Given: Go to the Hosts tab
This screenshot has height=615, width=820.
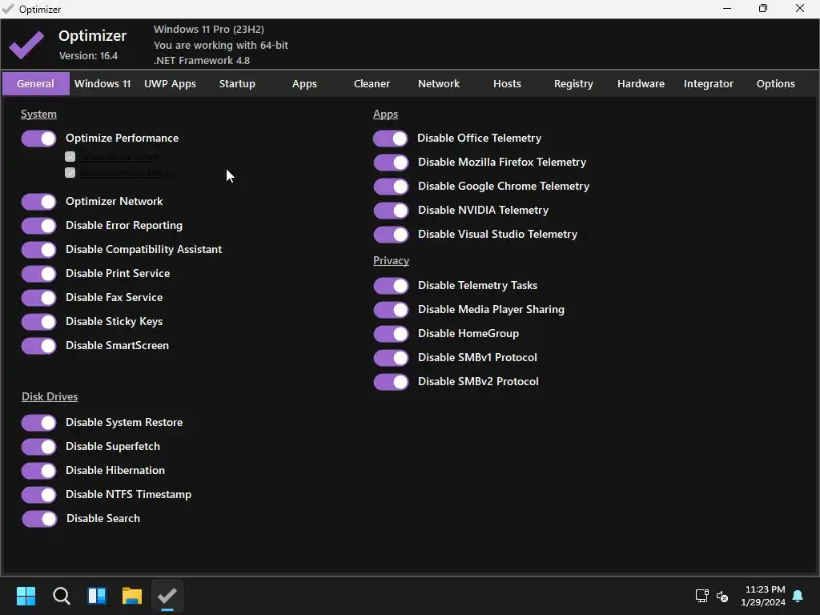Looking at the screenshot, I should pos(507,83).
